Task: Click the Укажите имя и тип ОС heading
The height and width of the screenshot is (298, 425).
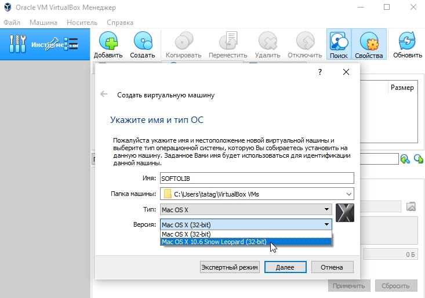Action: [157, 120]
